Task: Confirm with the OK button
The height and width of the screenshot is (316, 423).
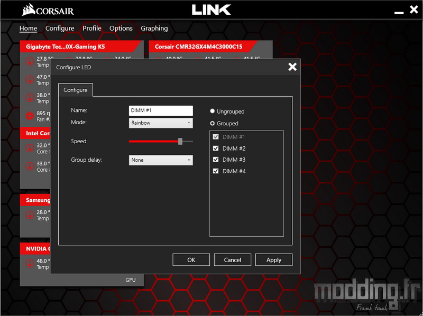Action: (x=191, y=260)
